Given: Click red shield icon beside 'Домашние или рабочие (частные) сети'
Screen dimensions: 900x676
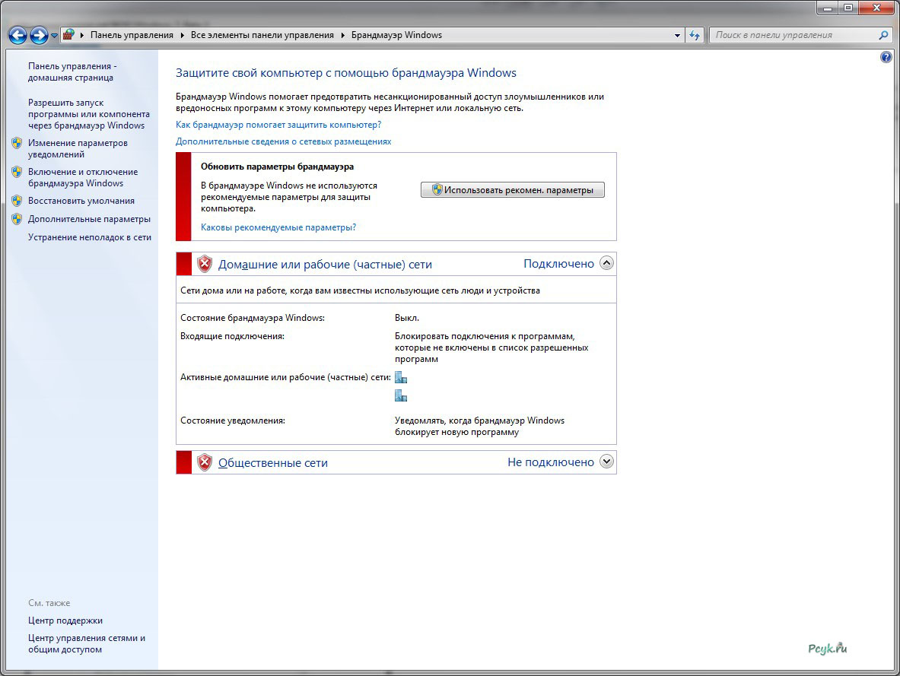Looking at the screenshot, I should point(205,264).
